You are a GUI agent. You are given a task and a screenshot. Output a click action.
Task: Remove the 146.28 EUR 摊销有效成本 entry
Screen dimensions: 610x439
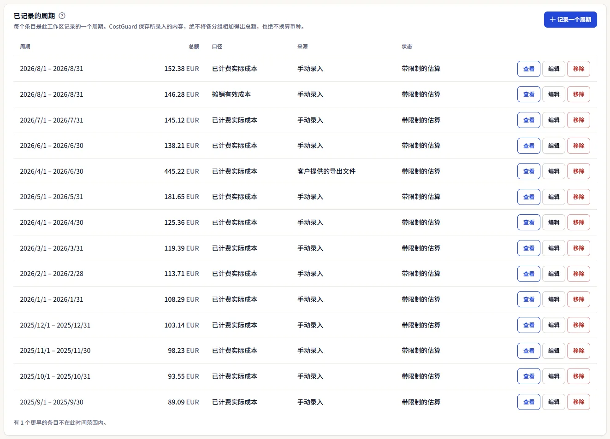579,94
